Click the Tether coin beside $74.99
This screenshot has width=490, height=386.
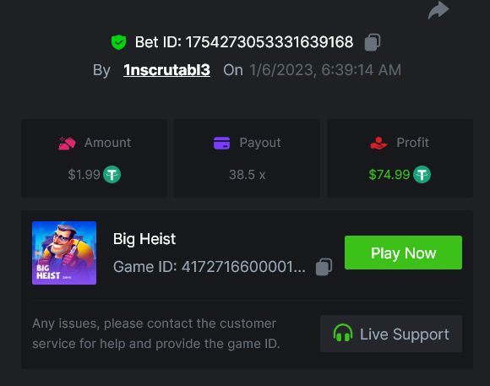coord(422,174)
